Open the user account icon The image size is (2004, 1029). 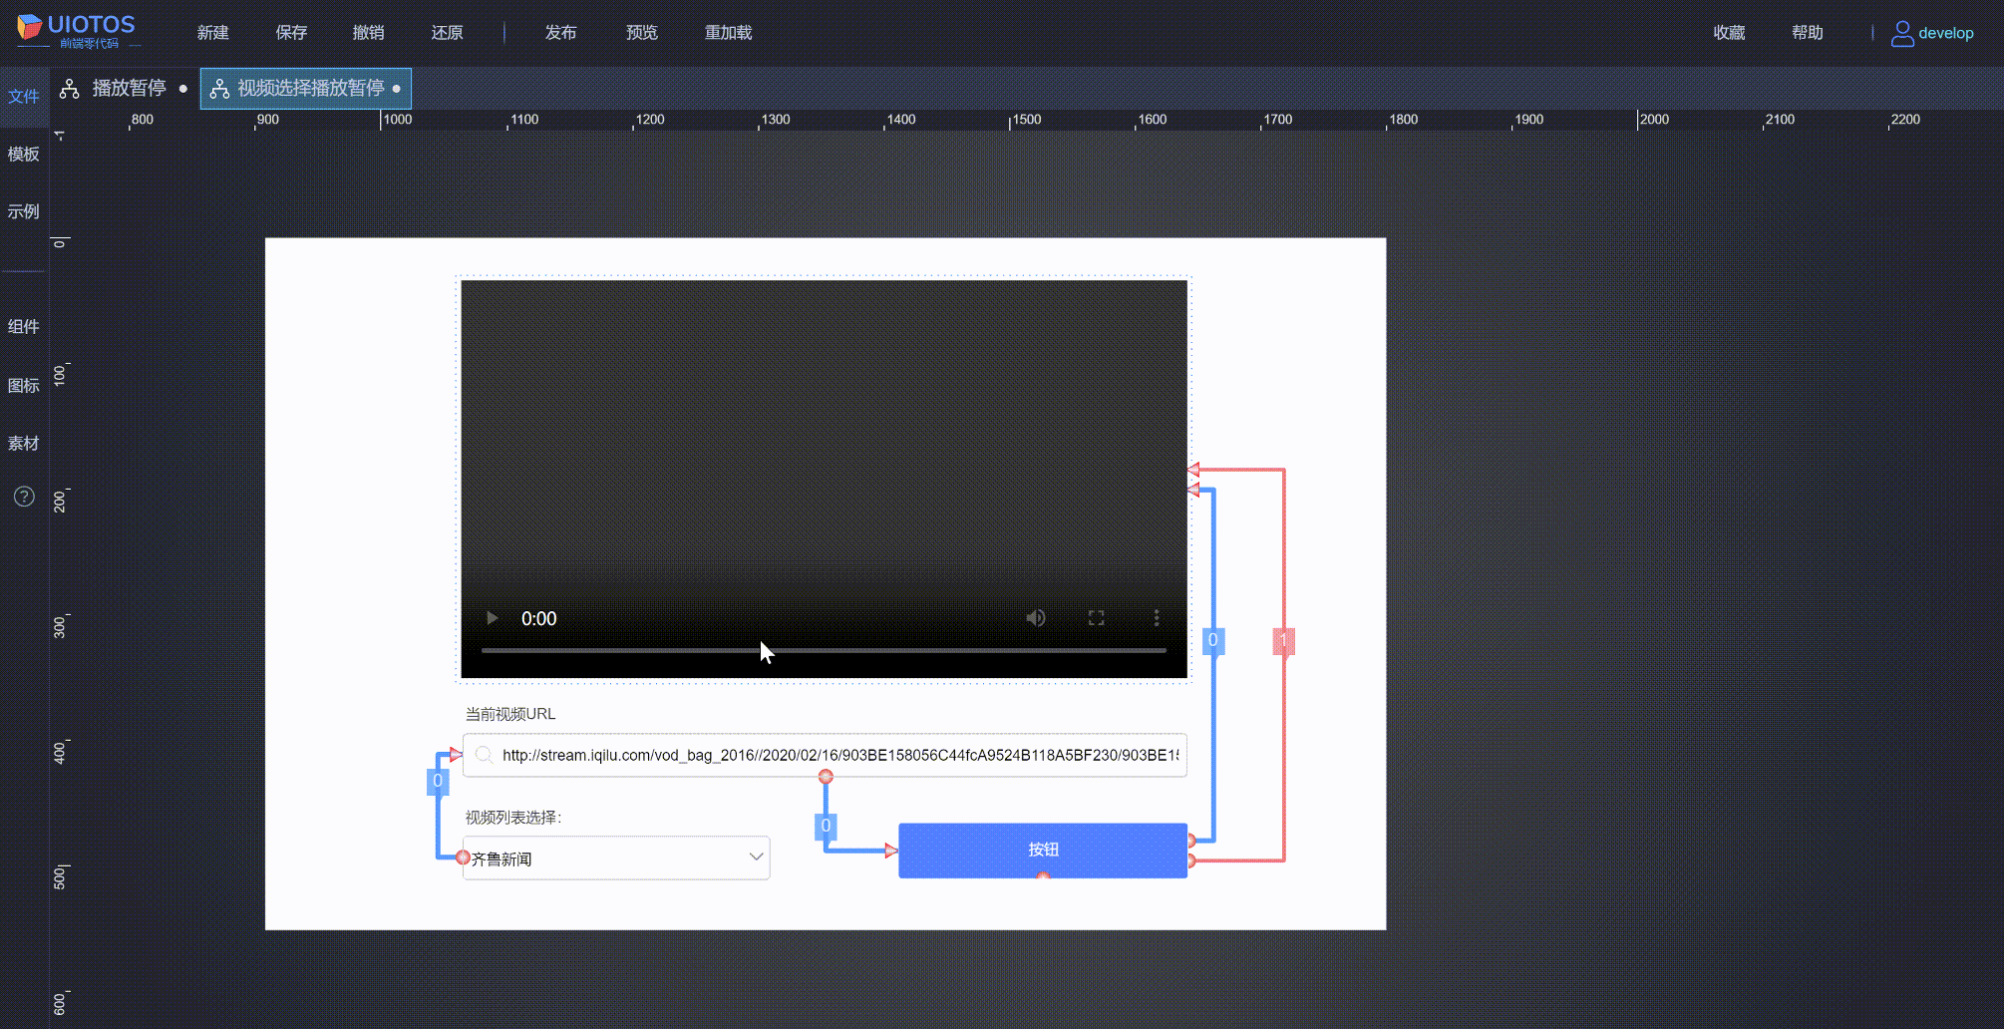(1901, 33)
